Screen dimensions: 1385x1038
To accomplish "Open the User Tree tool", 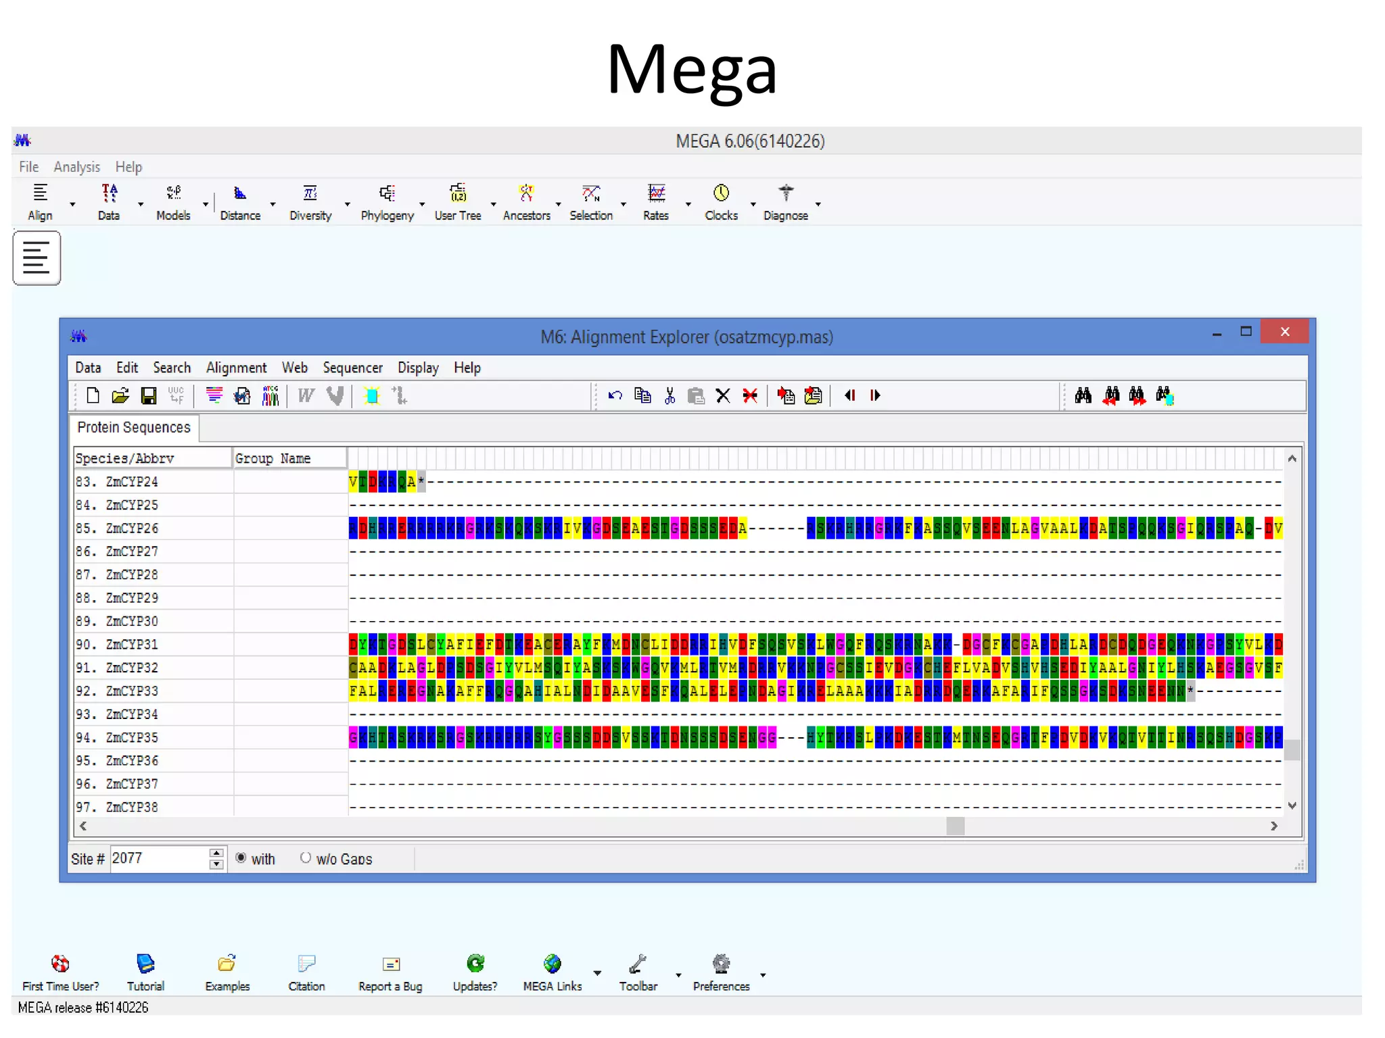I will [458, 202].
